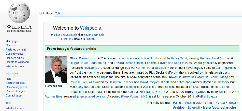This screenshot has height=111, width=242.
Task: Follow the remastered version link
Action: coord(92,97)
